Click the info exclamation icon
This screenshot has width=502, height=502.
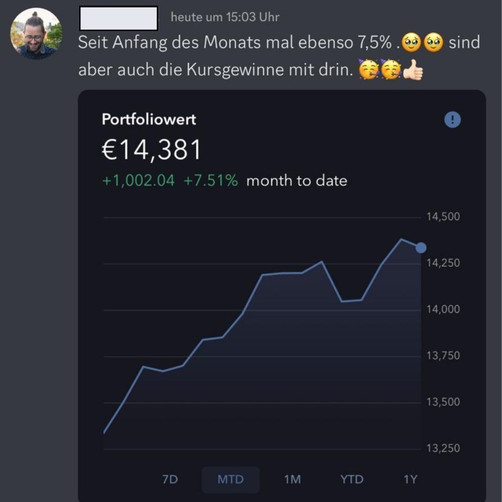(452, 120)
